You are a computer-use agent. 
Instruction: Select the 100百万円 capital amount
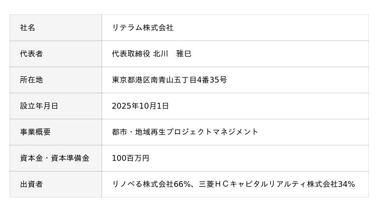[130, 158]
